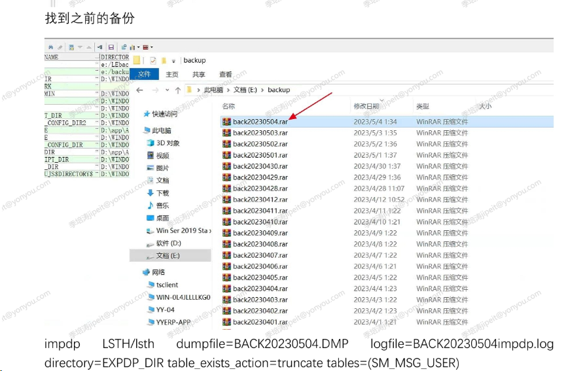Image resolution: width=585 pixels, height=371 pixels.
Task: Select file back20230407.rar
Action: (x=260, y=255)
